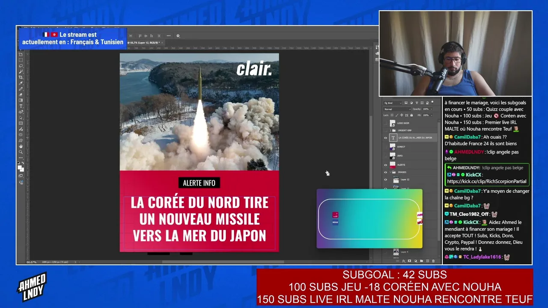Close the Layer 12 document tab
This screenshot has width=548, height=308.
[x=162, y=43]
